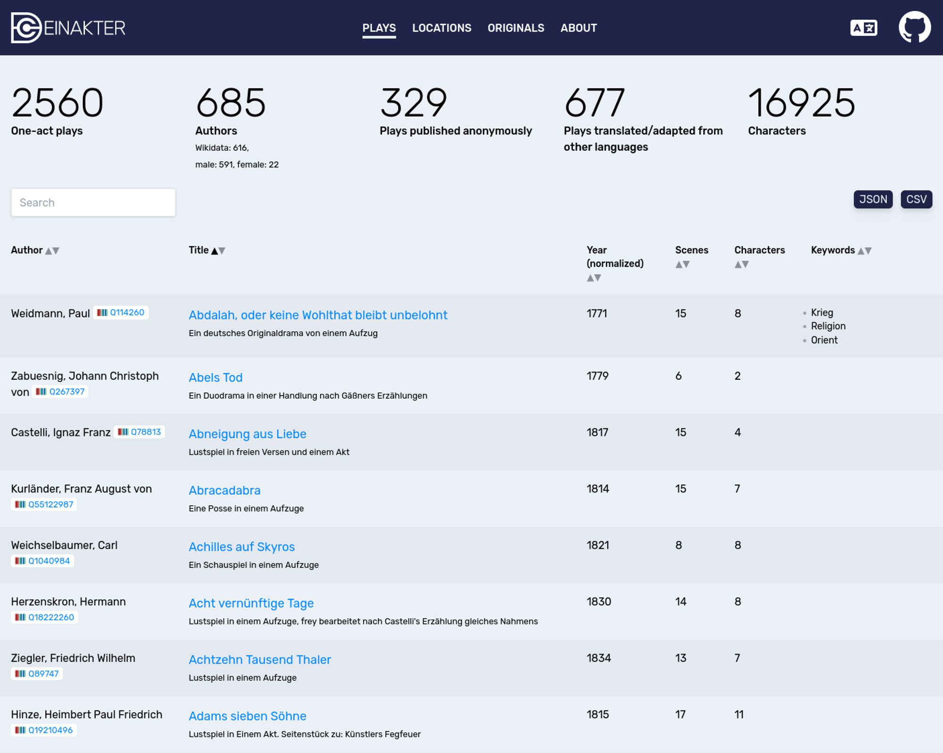The image size is (943, 753).
Task: Click the Search input field
Action: point(93,202)
